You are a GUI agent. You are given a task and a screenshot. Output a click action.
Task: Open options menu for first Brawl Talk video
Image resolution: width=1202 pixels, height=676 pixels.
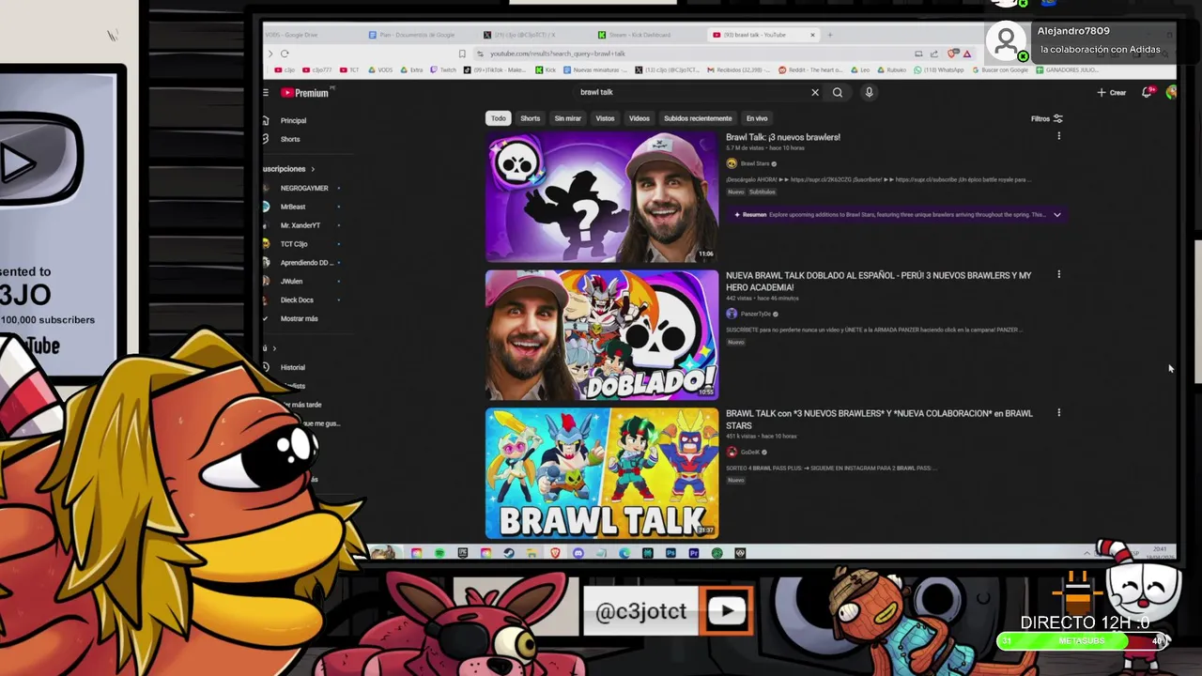[x=1058, y=137]
